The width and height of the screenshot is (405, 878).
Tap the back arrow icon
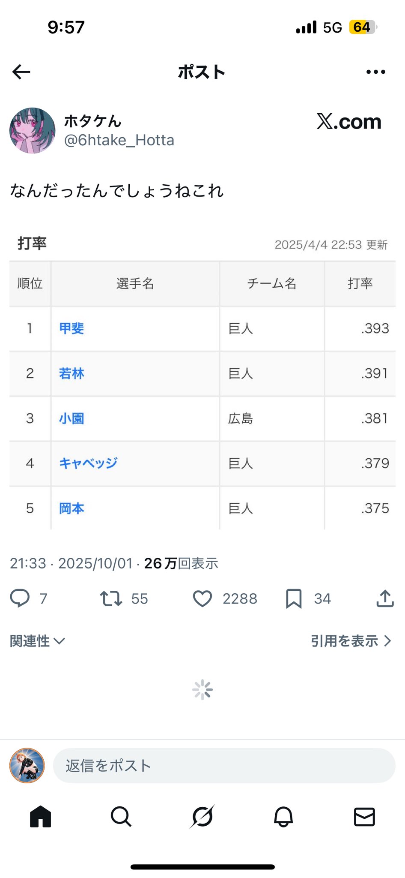[21, 72]
